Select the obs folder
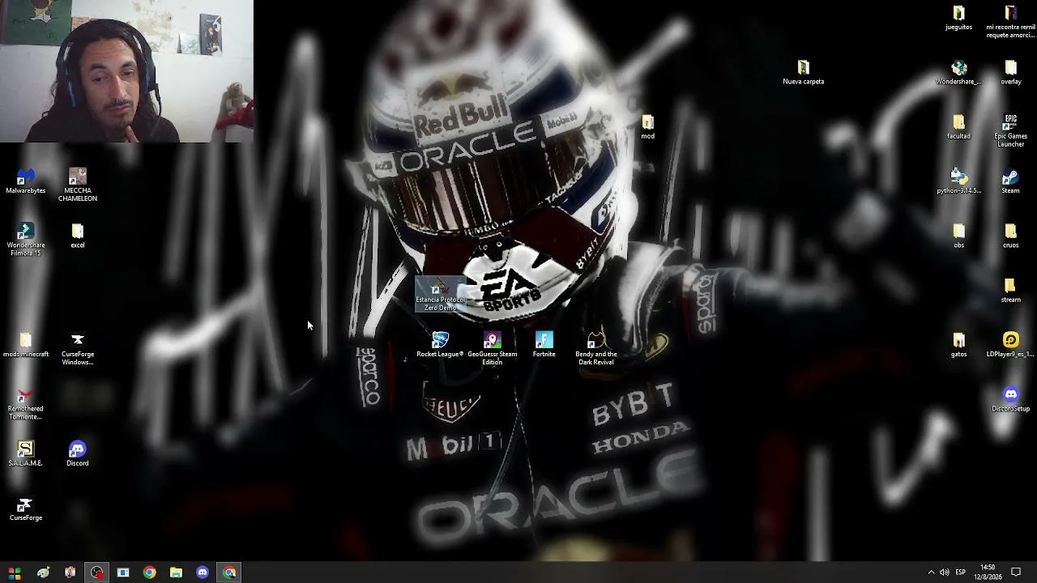1037x583 pixels. pyautogui.click(x=959, y=236)
